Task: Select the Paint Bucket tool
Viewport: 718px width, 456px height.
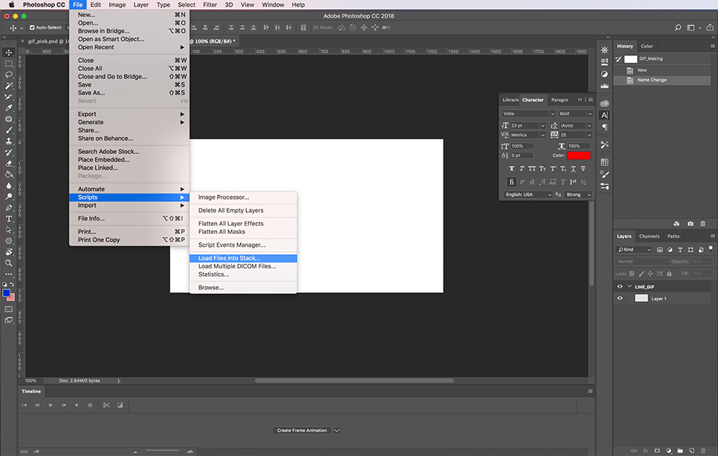Action: [9, 174]
